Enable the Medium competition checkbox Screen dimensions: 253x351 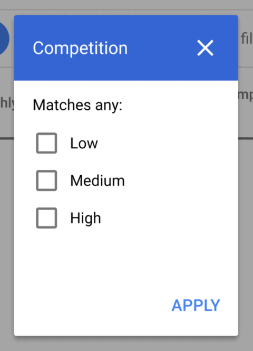46,181
